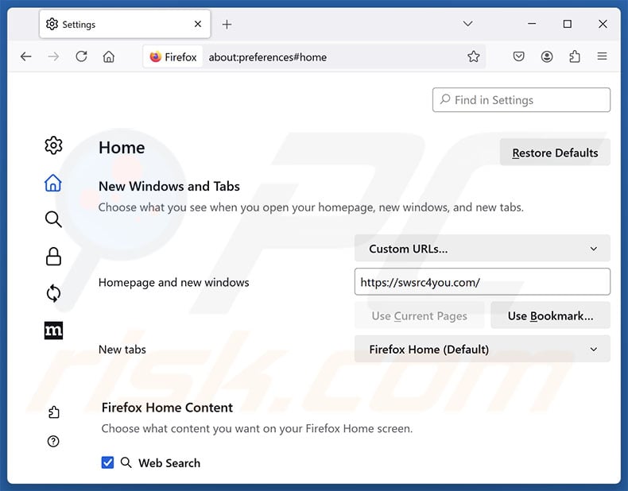Click the forward navigation arrow
Viewport: 628px width, 491px height.
coord(53,56)
